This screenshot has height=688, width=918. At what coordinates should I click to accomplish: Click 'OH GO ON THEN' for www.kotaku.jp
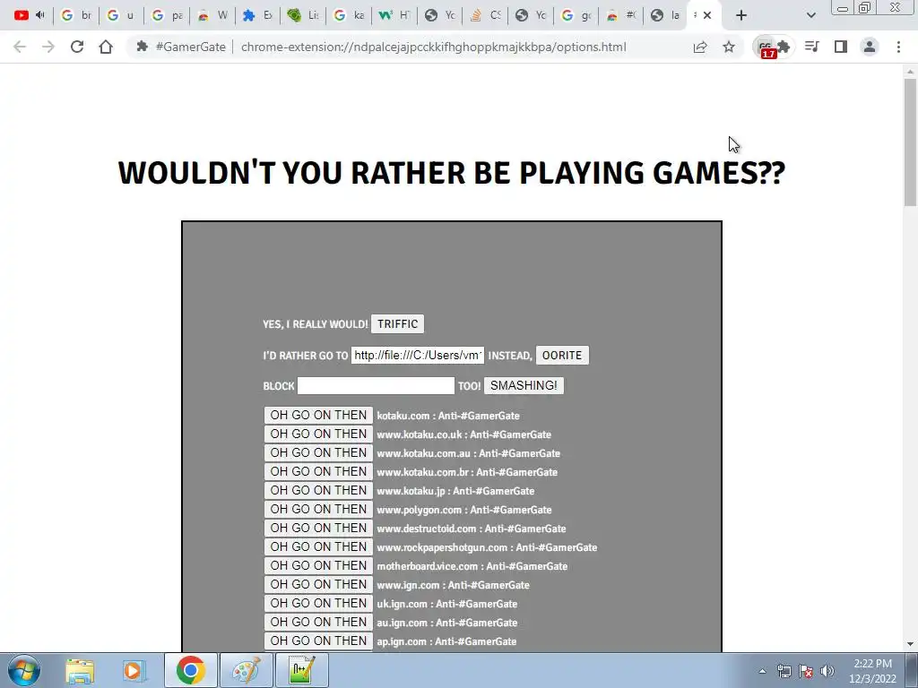pyautogui.click(x=318, y=490)
